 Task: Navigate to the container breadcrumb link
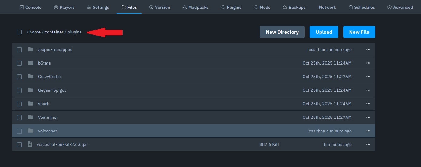click(54, 32)
